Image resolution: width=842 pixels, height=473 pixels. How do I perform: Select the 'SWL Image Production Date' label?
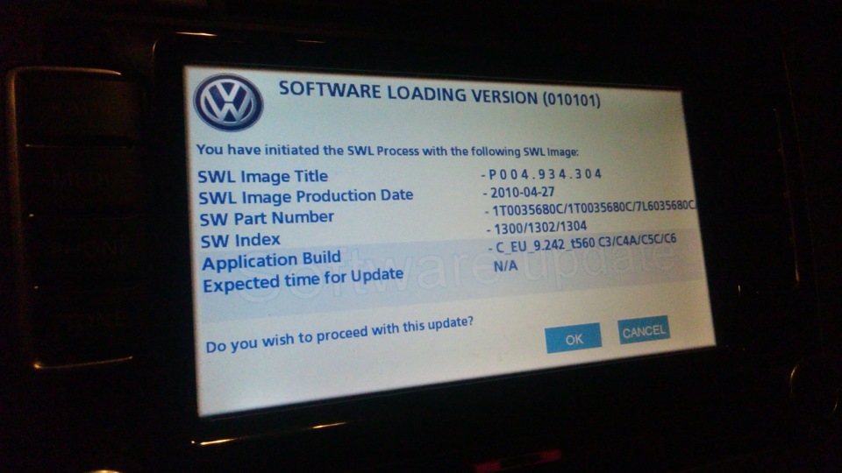pos(306,196)
